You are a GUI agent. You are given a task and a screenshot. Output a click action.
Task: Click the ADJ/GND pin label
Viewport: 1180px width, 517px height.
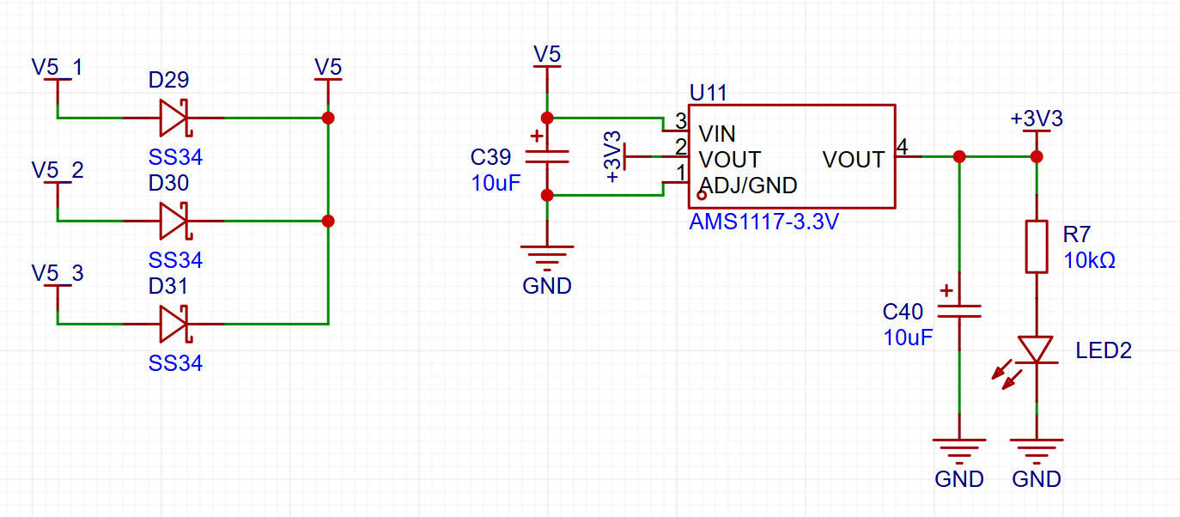[x=748, y=186]
